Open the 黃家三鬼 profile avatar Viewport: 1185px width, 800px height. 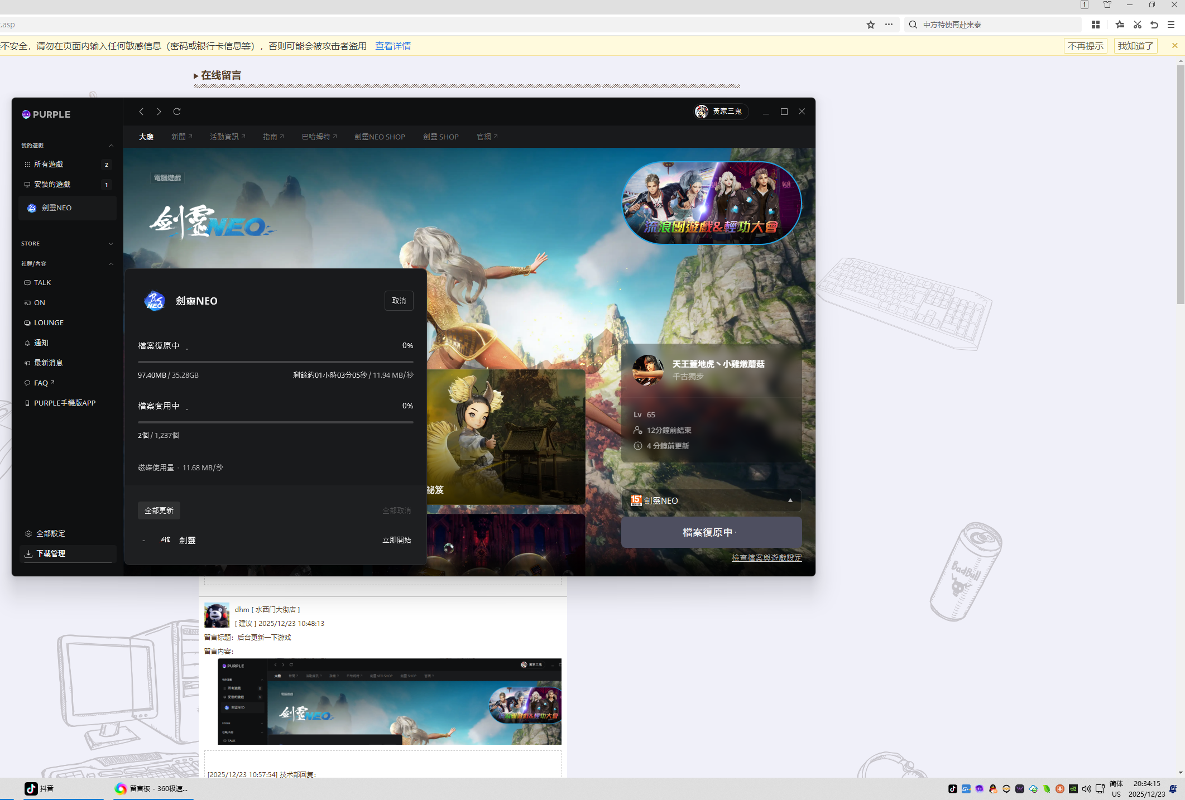tap(702, 112)
